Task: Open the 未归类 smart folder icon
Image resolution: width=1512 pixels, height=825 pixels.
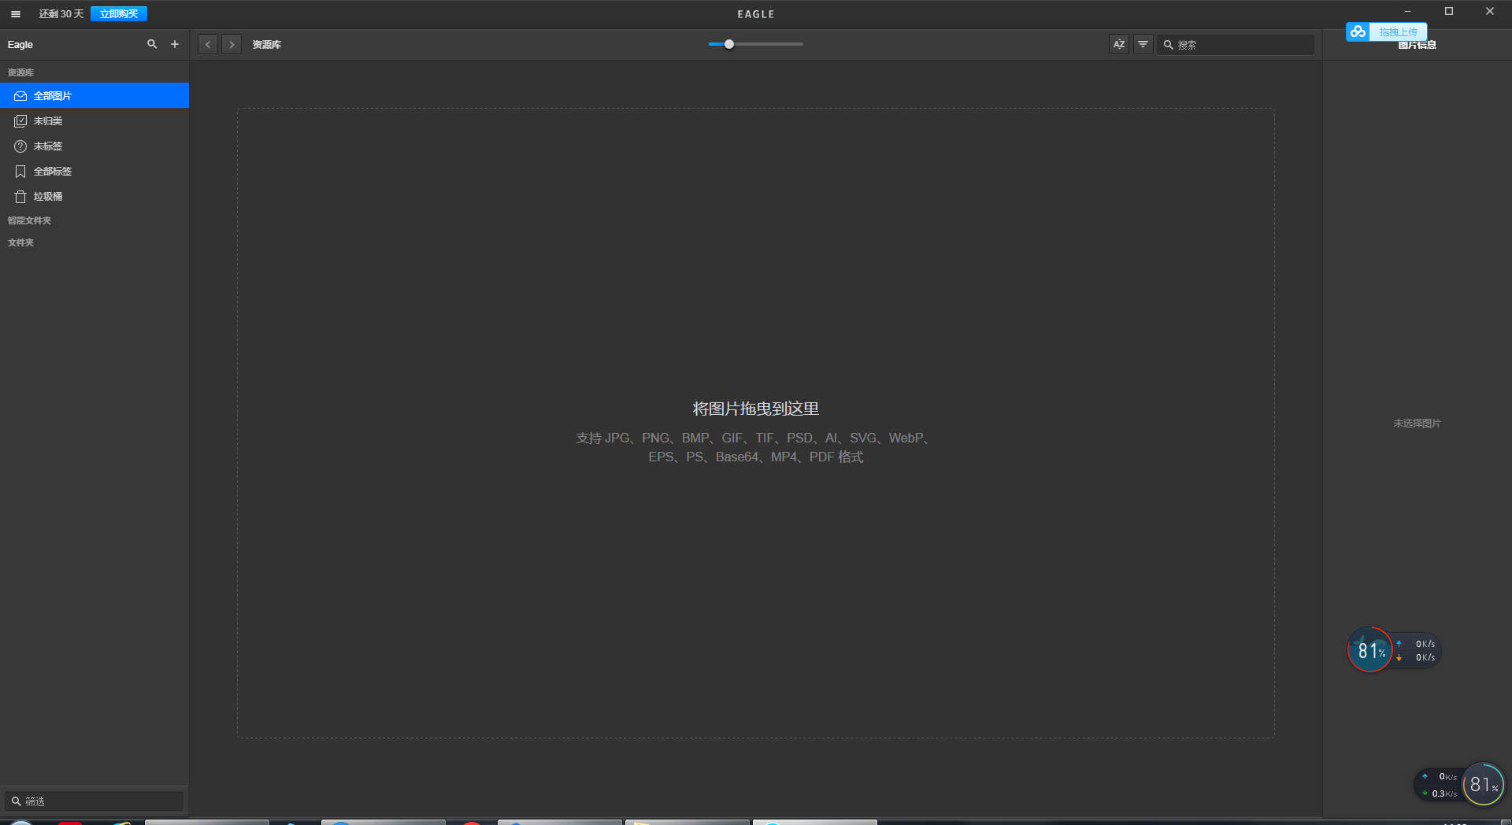Action: (20, 120)
